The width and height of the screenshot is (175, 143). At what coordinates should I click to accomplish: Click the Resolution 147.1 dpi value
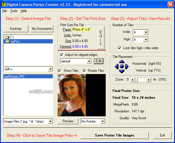coord(138,111)
